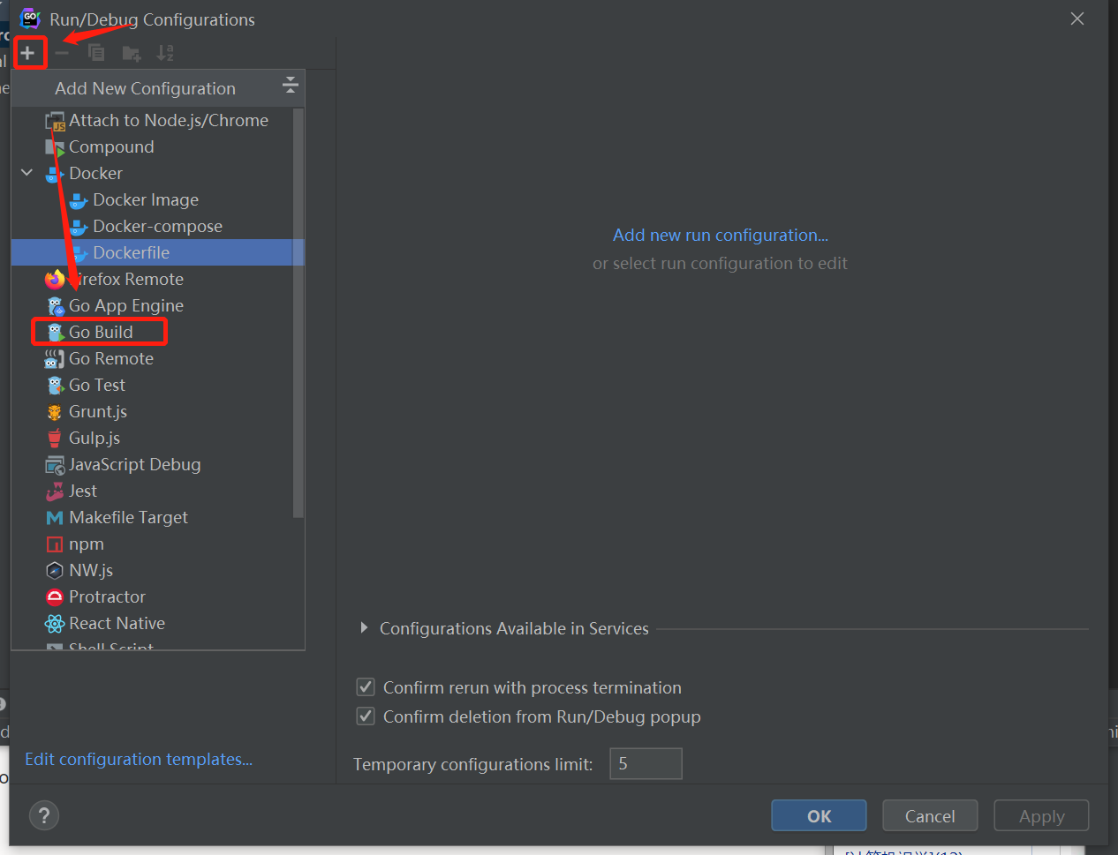1118x855 pixels.
Task: Click the Go Build gopher icon
Action: click(55, 333)
